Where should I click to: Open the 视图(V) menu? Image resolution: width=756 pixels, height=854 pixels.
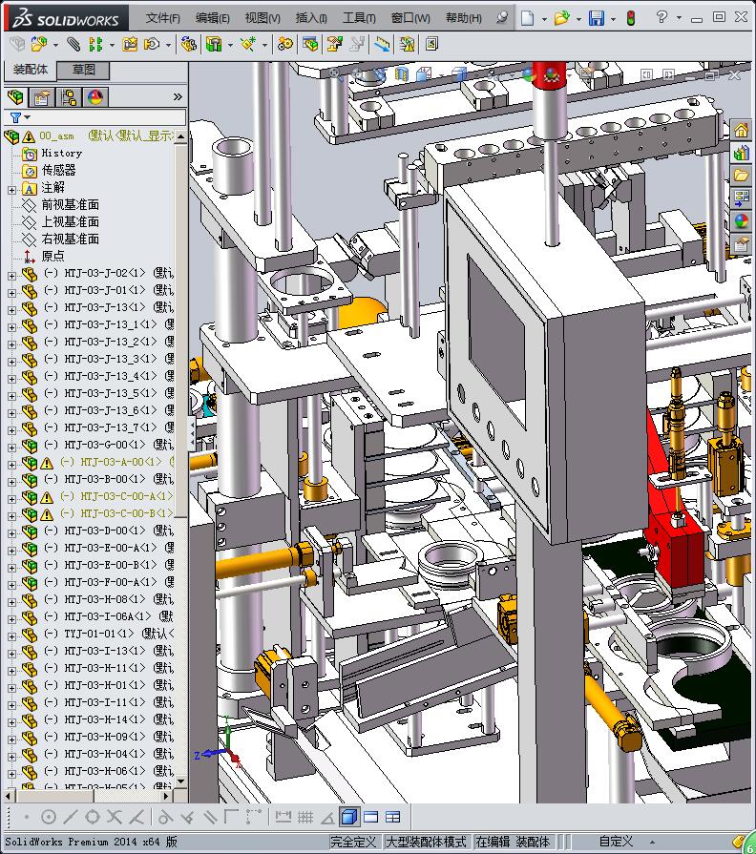[x=262, y=18]
